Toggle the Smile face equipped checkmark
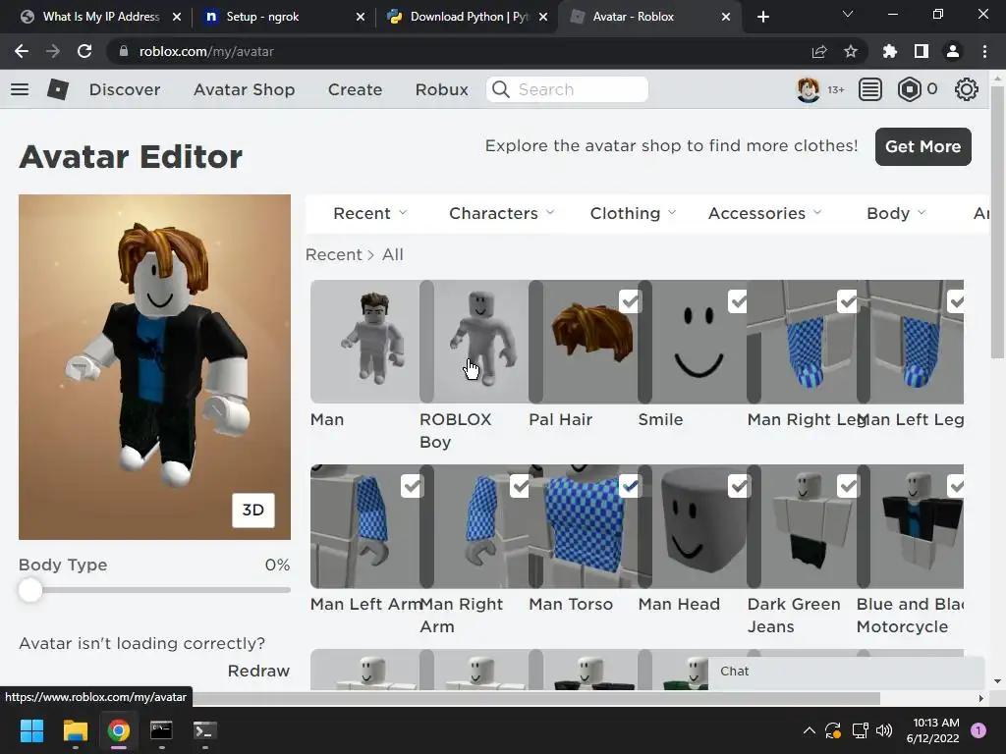 point(739,300)
